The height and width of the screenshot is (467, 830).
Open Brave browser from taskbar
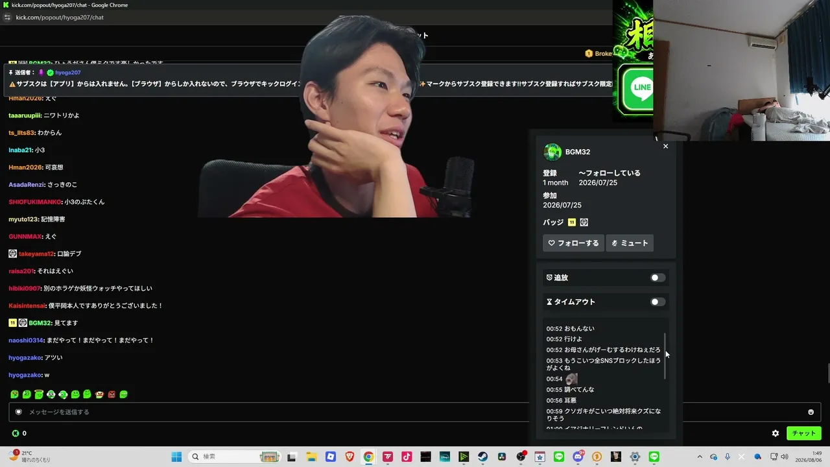coord(350,457)
